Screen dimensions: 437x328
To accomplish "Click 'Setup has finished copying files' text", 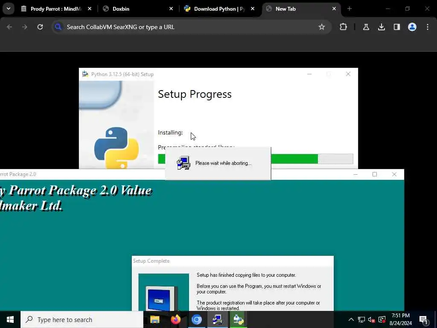I will tap(246, 275).
